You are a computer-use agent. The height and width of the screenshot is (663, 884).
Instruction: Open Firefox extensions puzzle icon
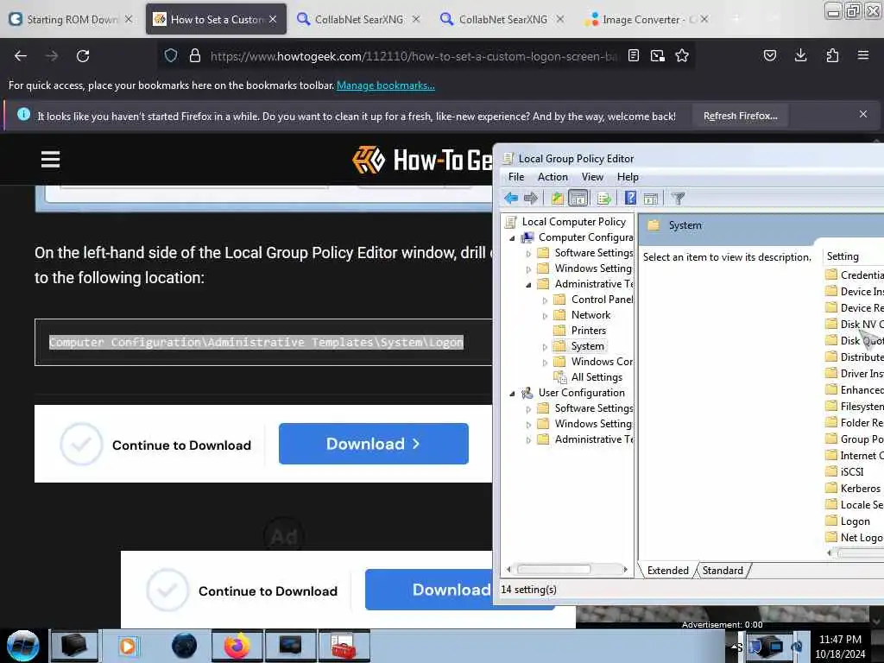(x=832, y=56)
